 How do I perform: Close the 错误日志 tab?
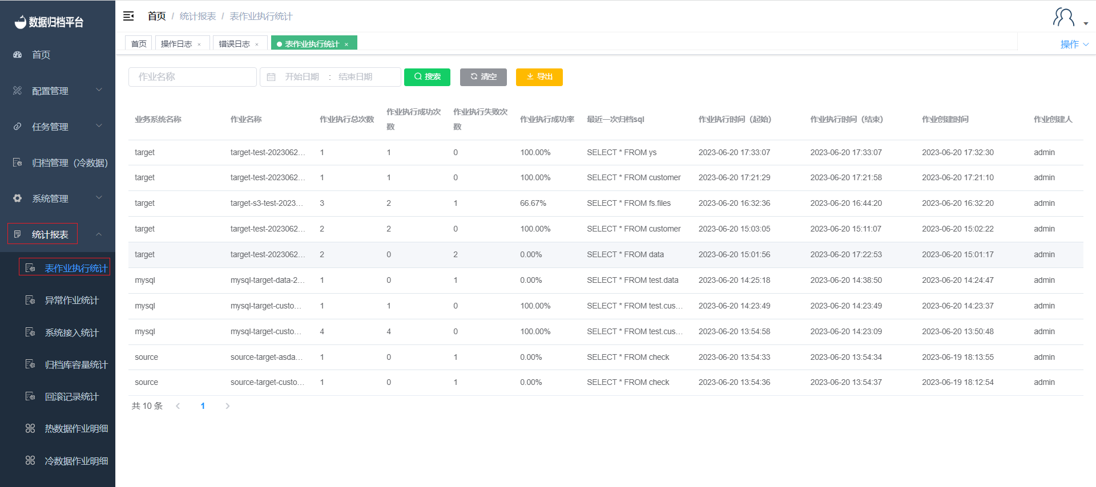pos(257,44)
